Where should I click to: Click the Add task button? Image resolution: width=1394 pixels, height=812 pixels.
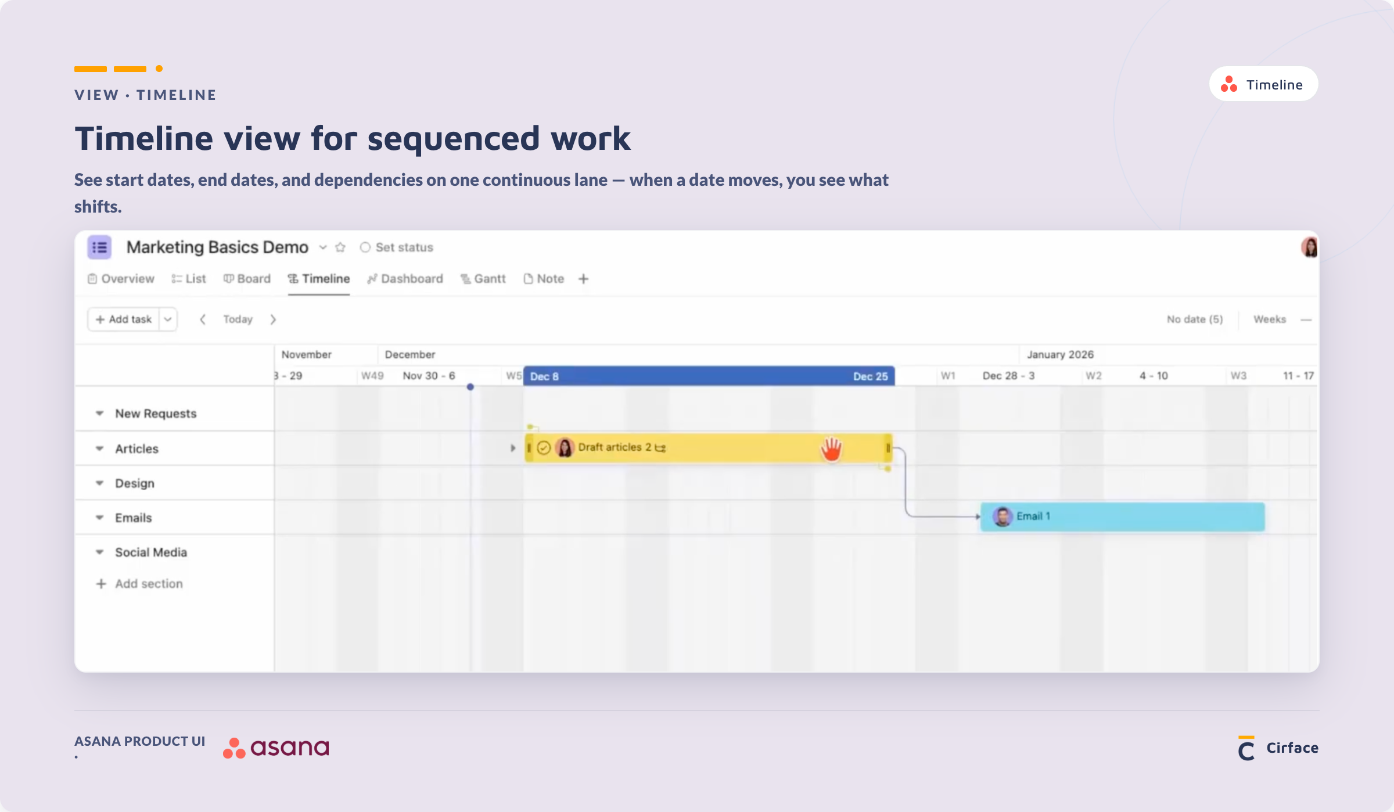point(124,319)
